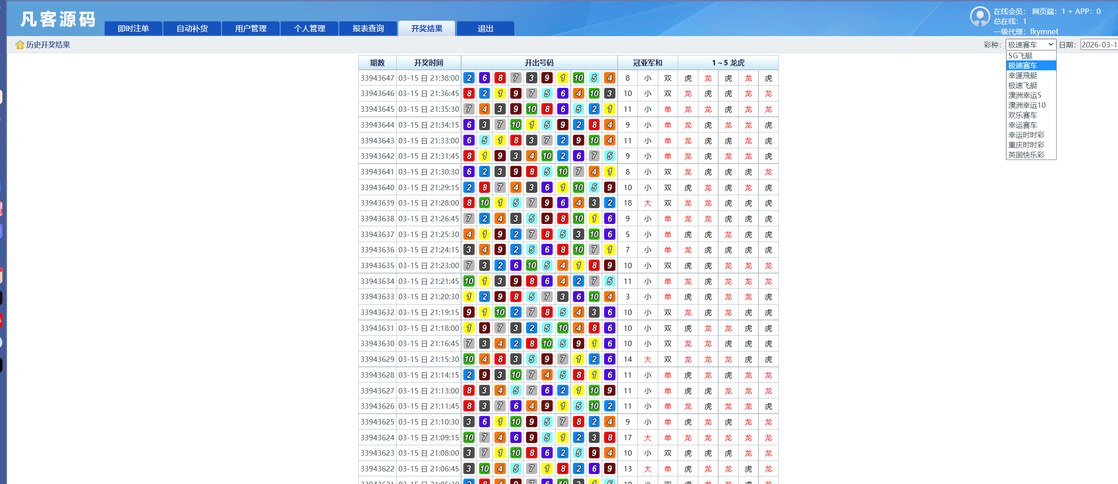Switch to the 开奖结果 tab
Image resolution: width=1118 pixels, height=484 pixels.
pyautogui.click(x=426, y=28)
